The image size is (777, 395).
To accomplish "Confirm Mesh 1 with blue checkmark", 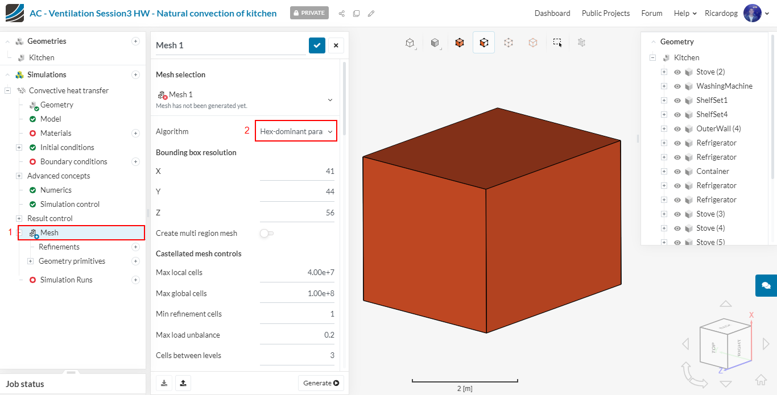I will (317, 45).
